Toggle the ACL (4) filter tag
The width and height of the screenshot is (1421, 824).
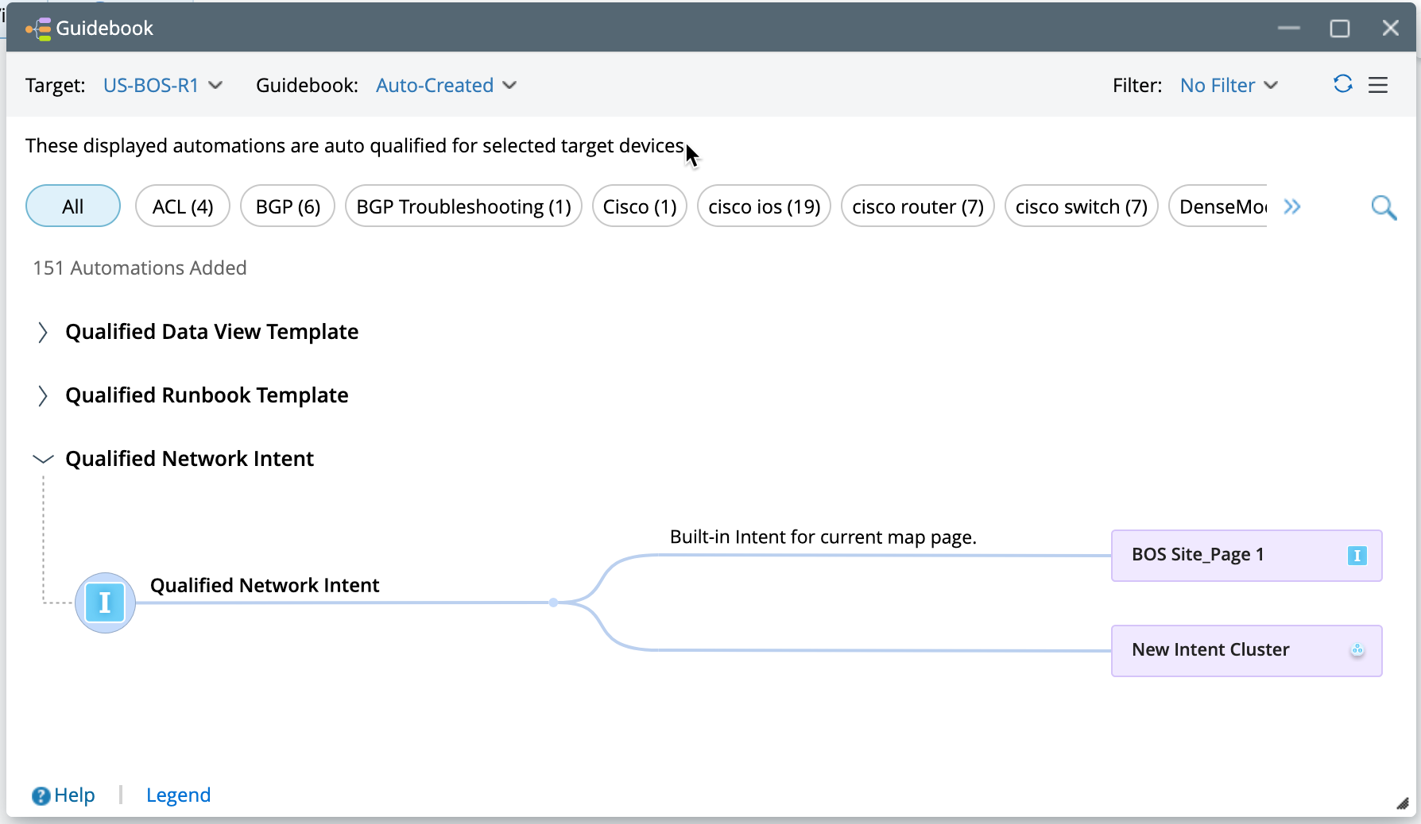coord(183,206)
